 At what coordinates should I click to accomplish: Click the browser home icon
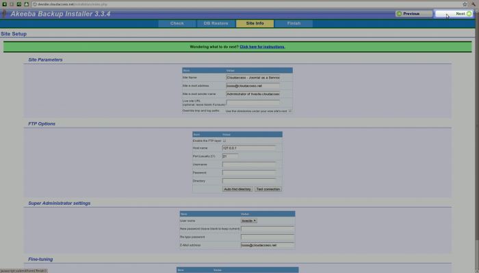pos(26,4)
